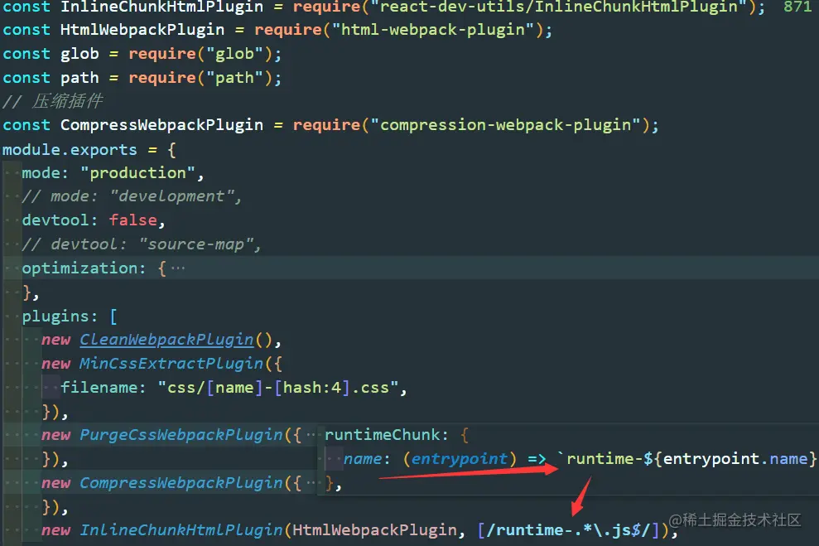This screenshot has width=819, height=546.
Task: Click the "path" string inside require
Action: [234, 78]
